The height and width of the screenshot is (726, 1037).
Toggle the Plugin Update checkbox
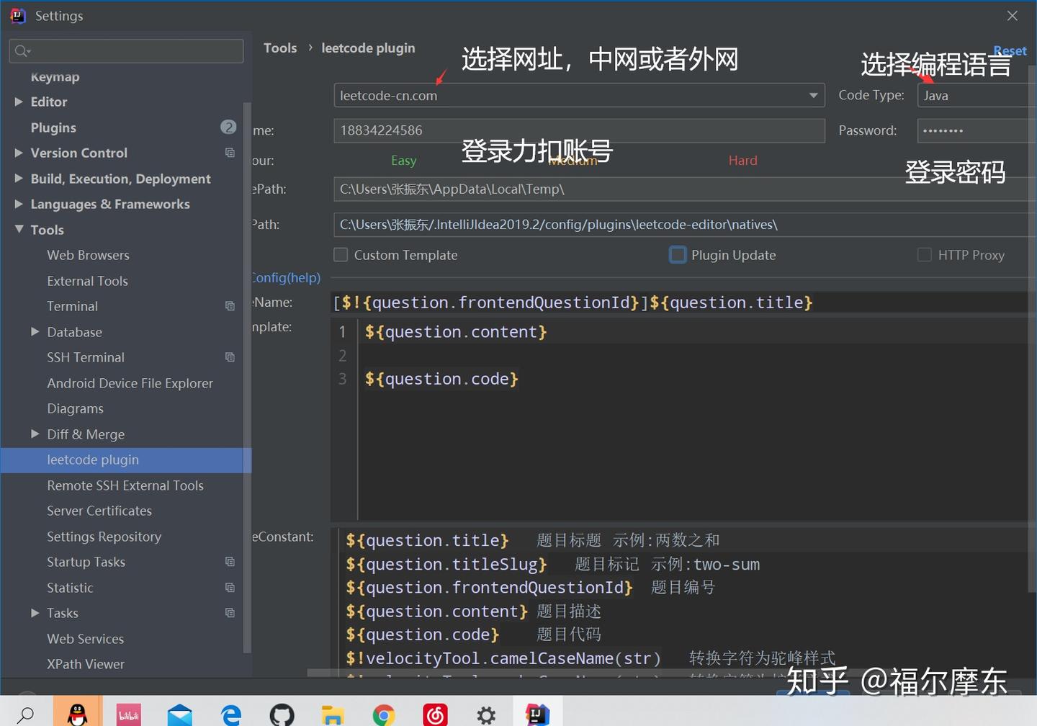pos(678,255)
